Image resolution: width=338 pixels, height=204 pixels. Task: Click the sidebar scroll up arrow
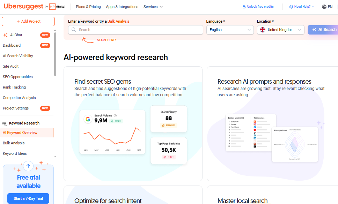pyautogui.click(x=55, y=30)
